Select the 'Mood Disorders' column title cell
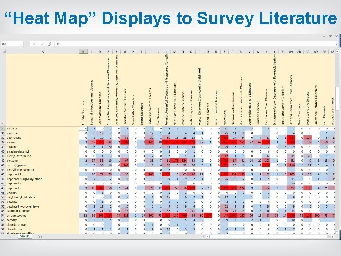 click(x=208, y=90)
